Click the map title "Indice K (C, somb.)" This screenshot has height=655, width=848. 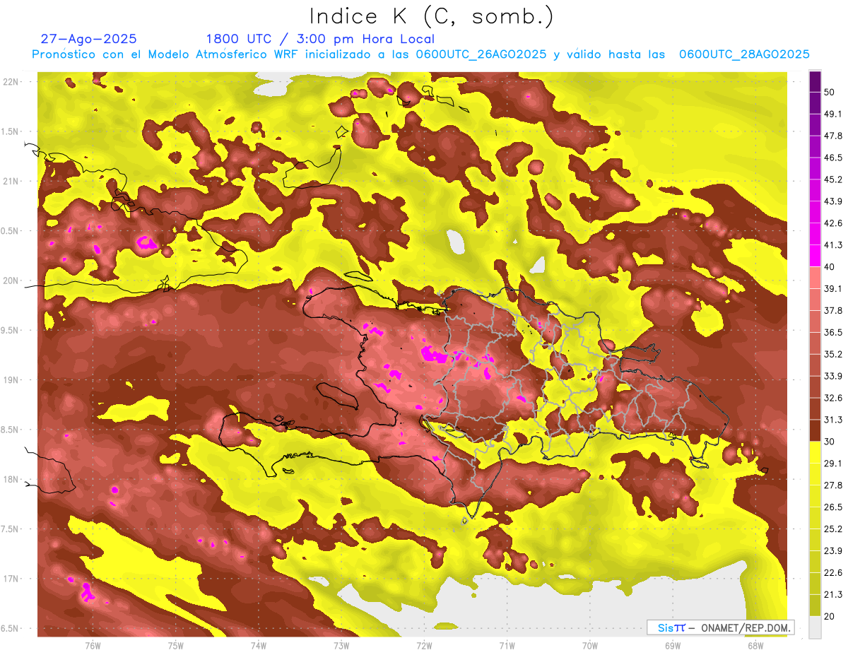pos(431,16)
